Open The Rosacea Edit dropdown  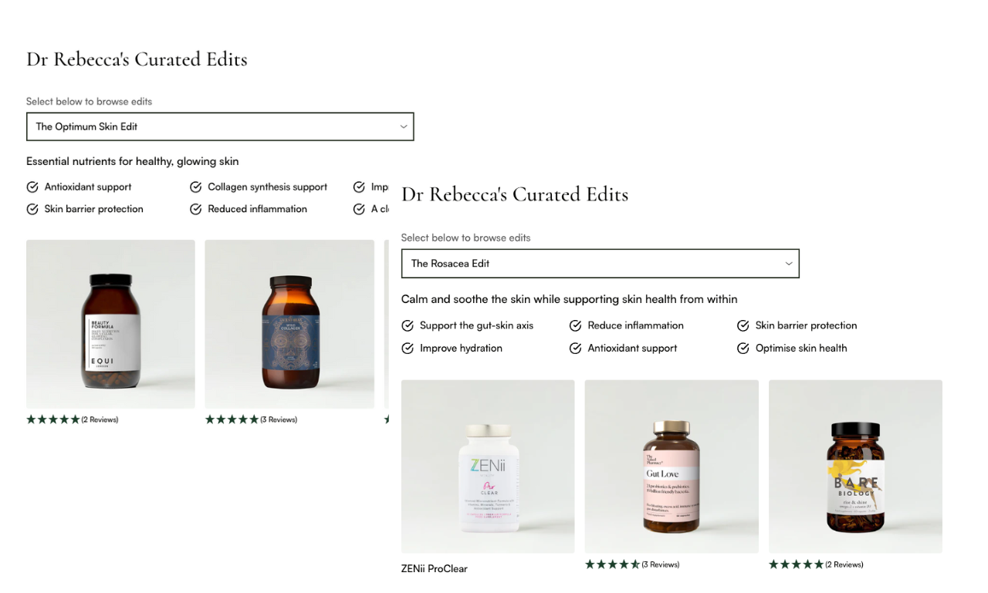(x=600, y=263)
